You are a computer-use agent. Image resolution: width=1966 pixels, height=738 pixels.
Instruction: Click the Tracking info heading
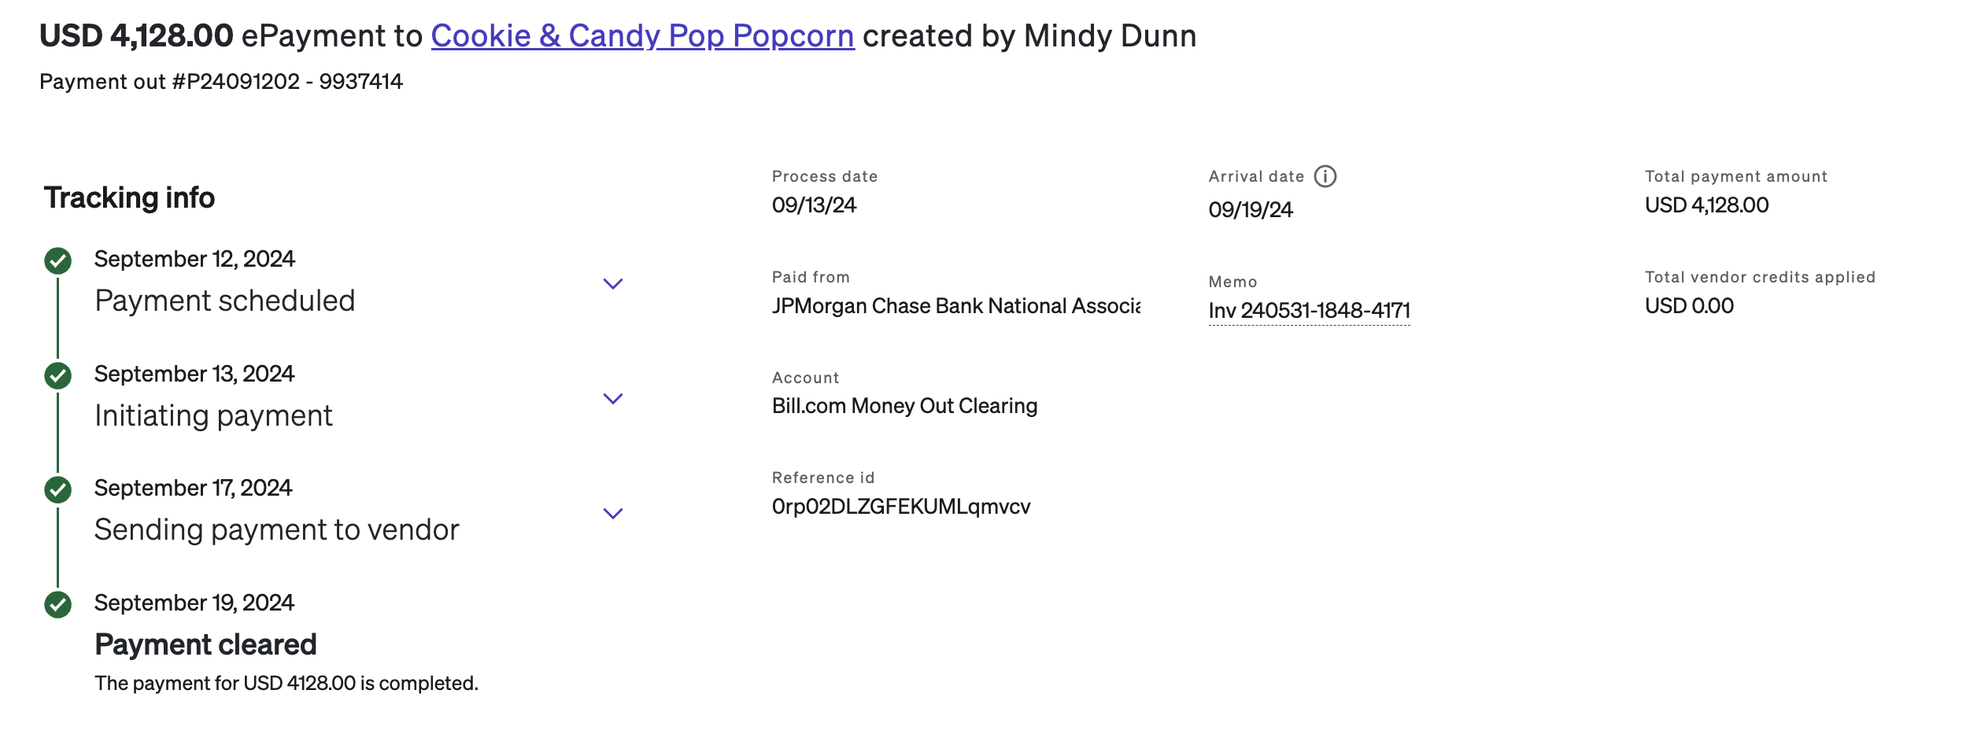tap(129, 197)
